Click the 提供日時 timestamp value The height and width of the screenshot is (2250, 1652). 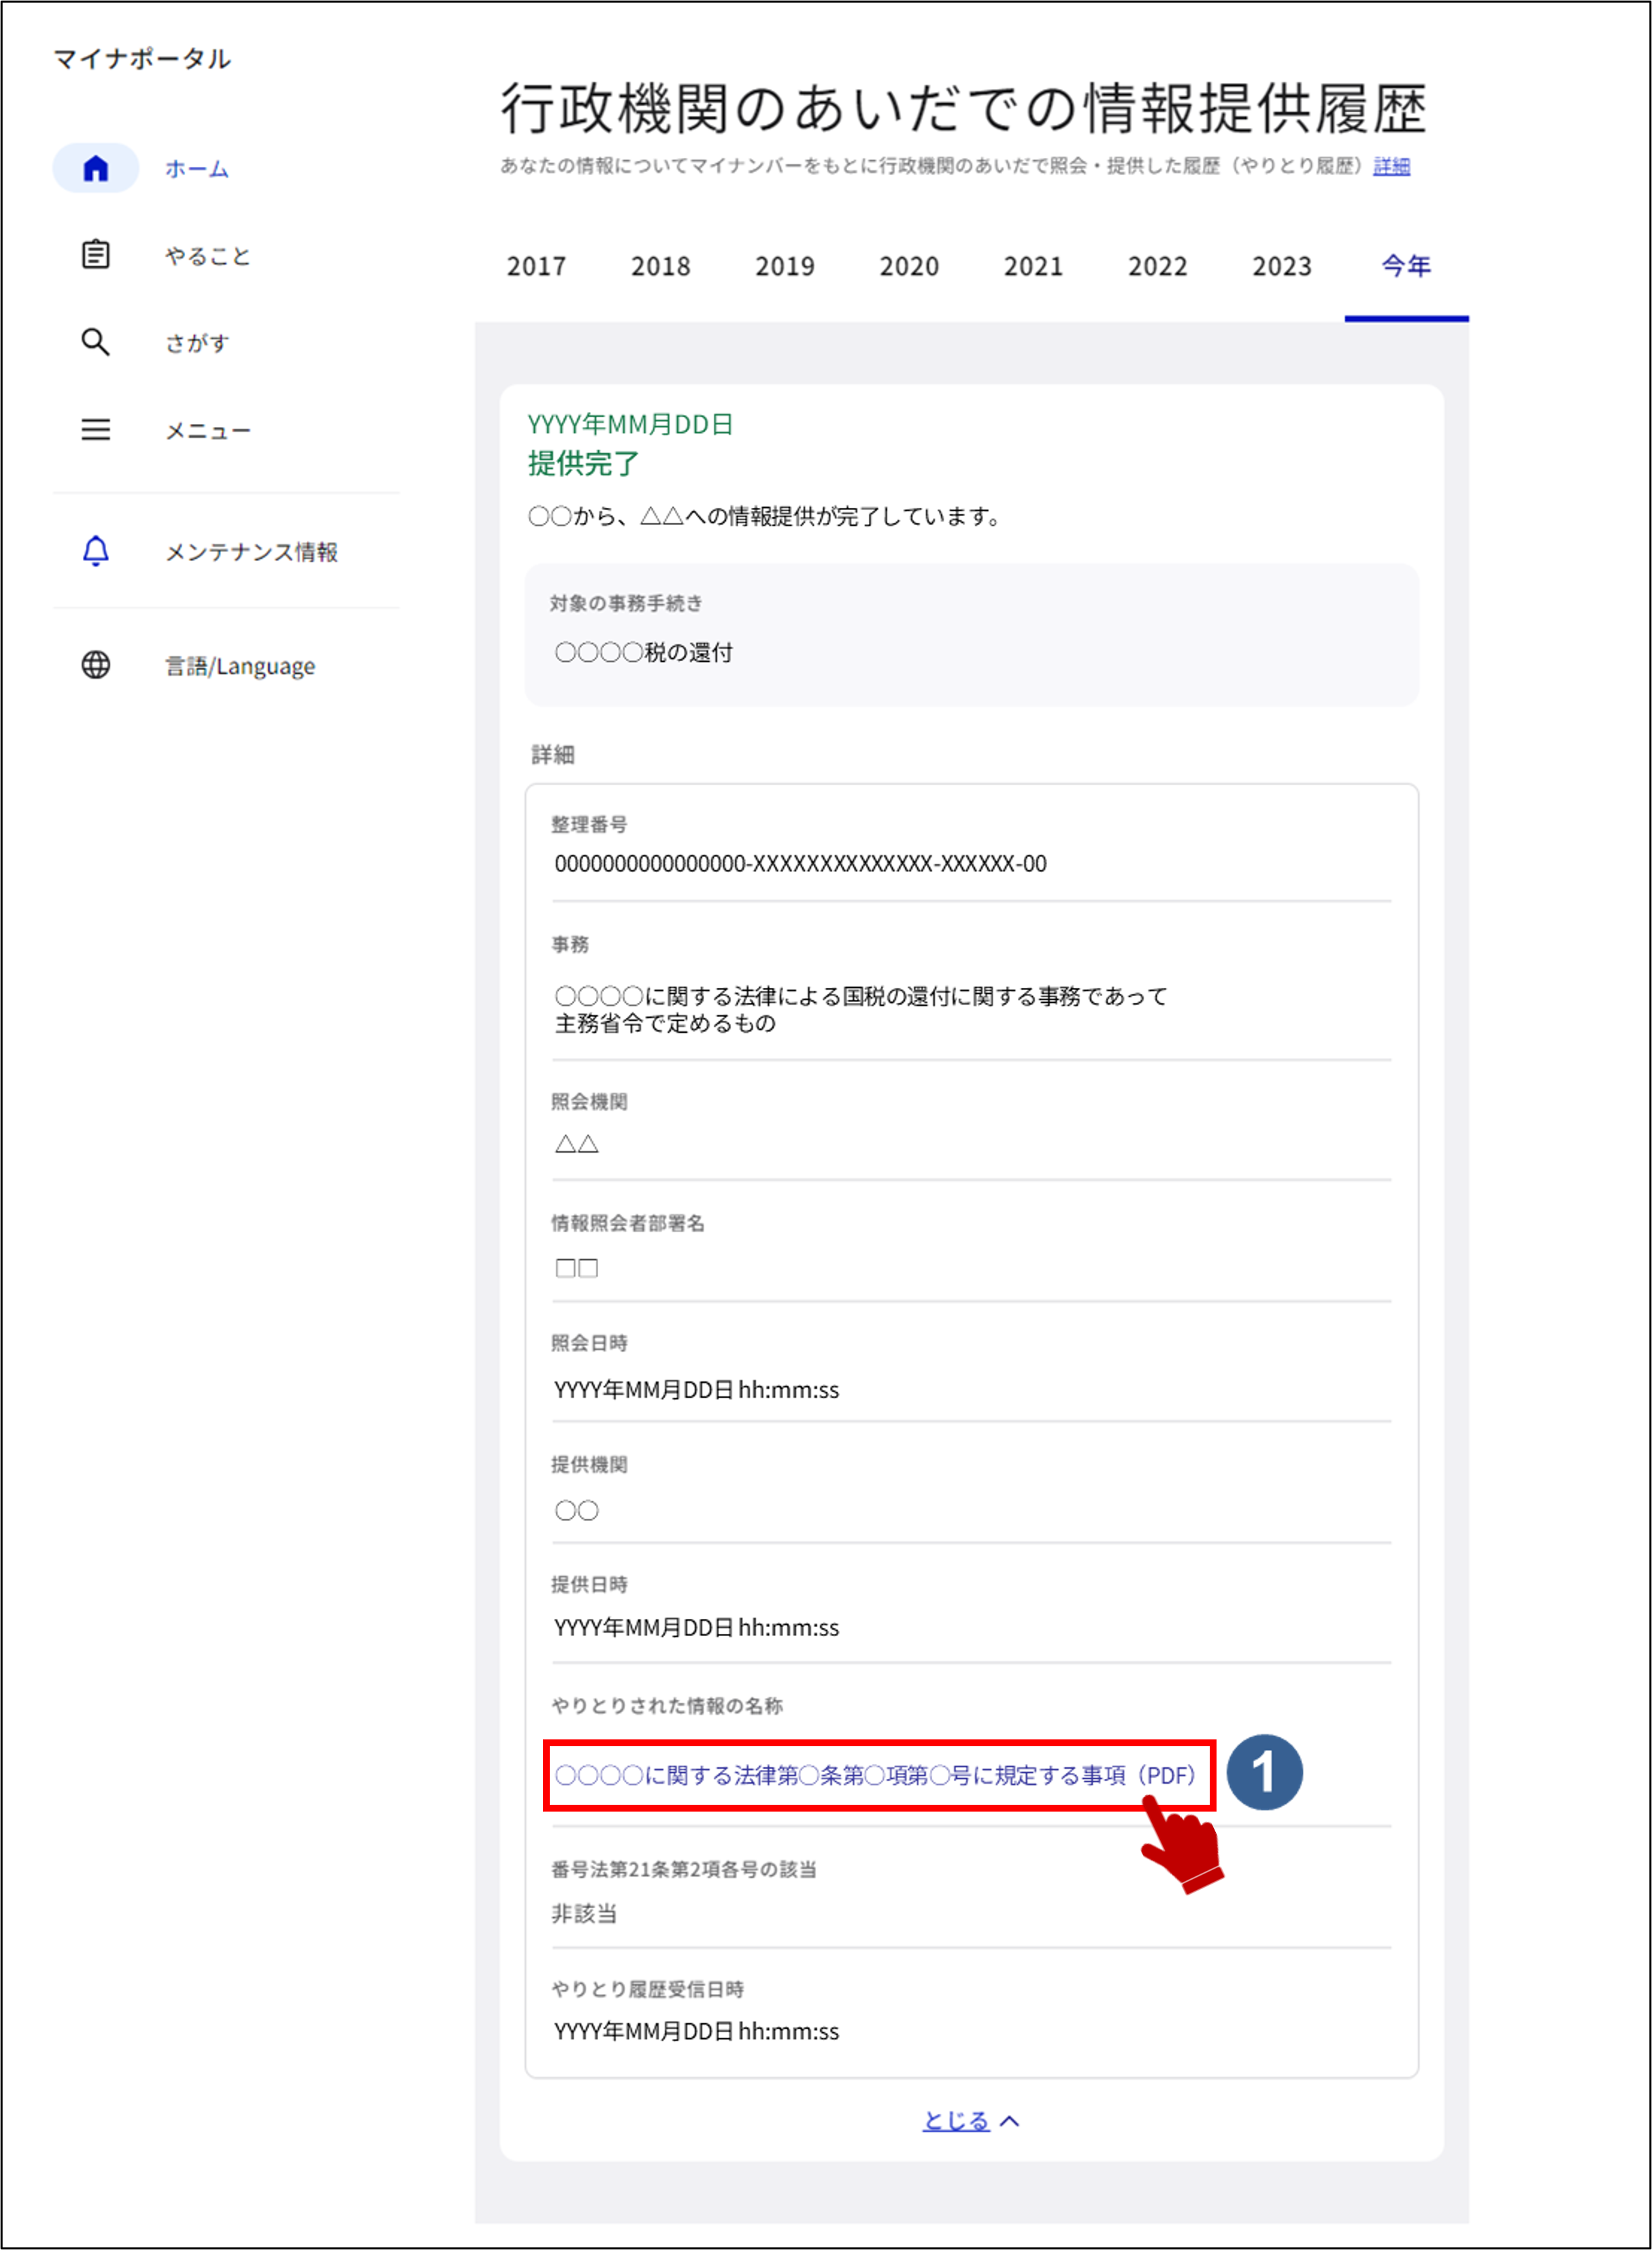pyautogui.click(x=697, y=1628)
